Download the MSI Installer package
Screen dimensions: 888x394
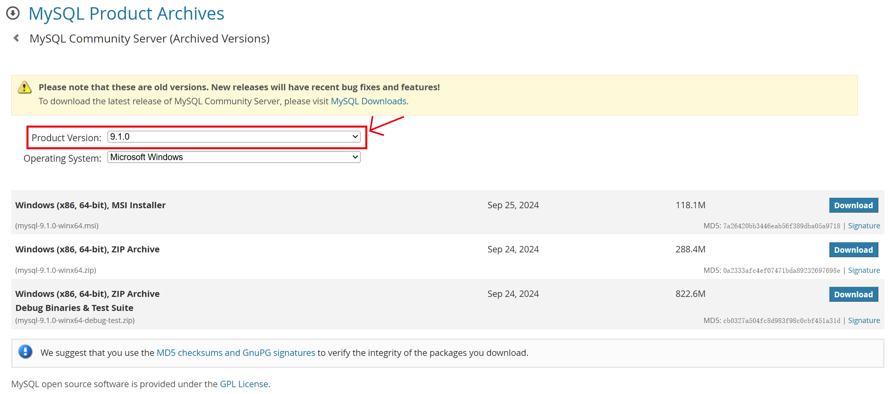point(853,205)
